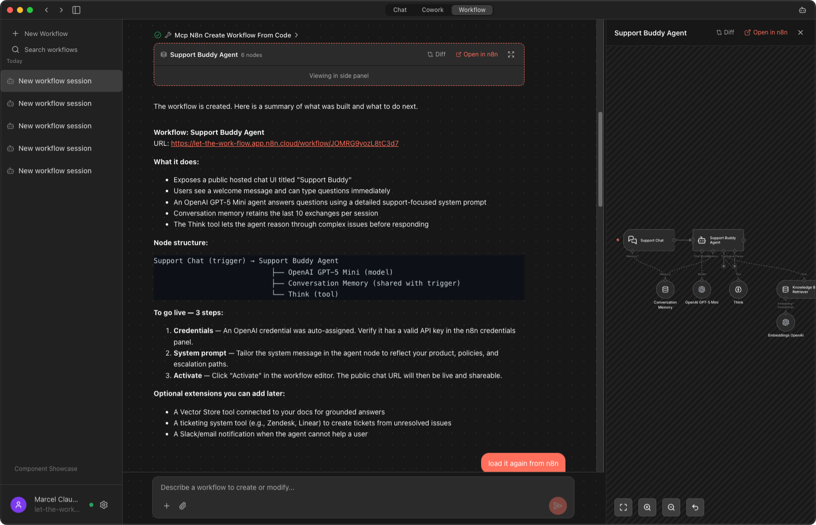Toggle the sidebar panel icon
Viewport: 816px width, 525px height.
coord(76,10)
